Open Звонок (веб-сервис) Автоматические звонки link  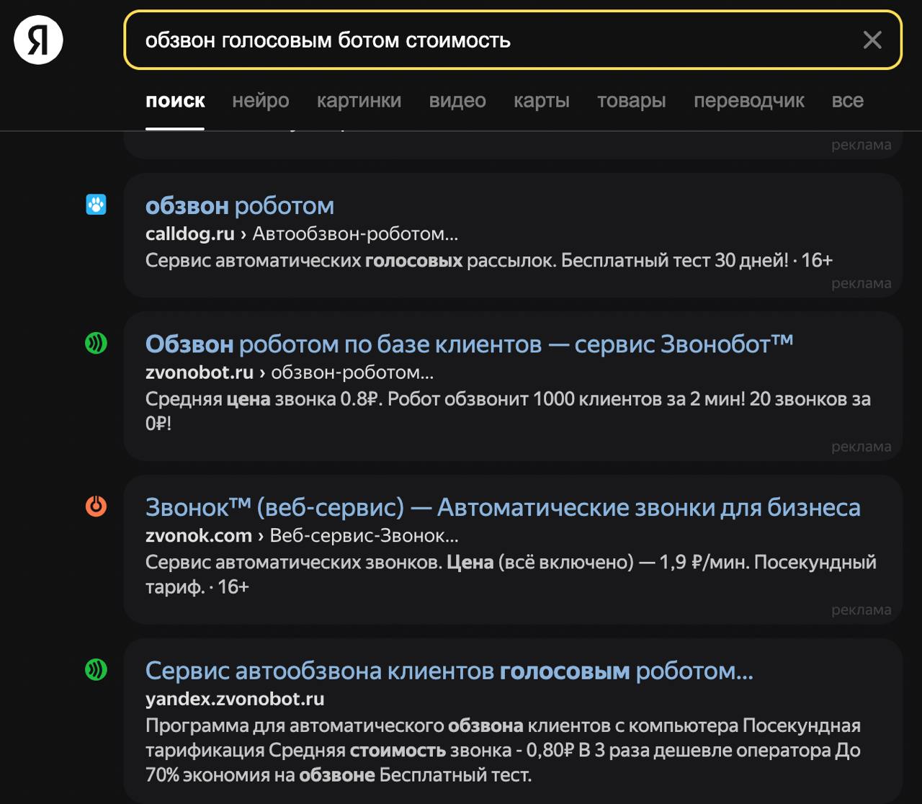point(503,508)
